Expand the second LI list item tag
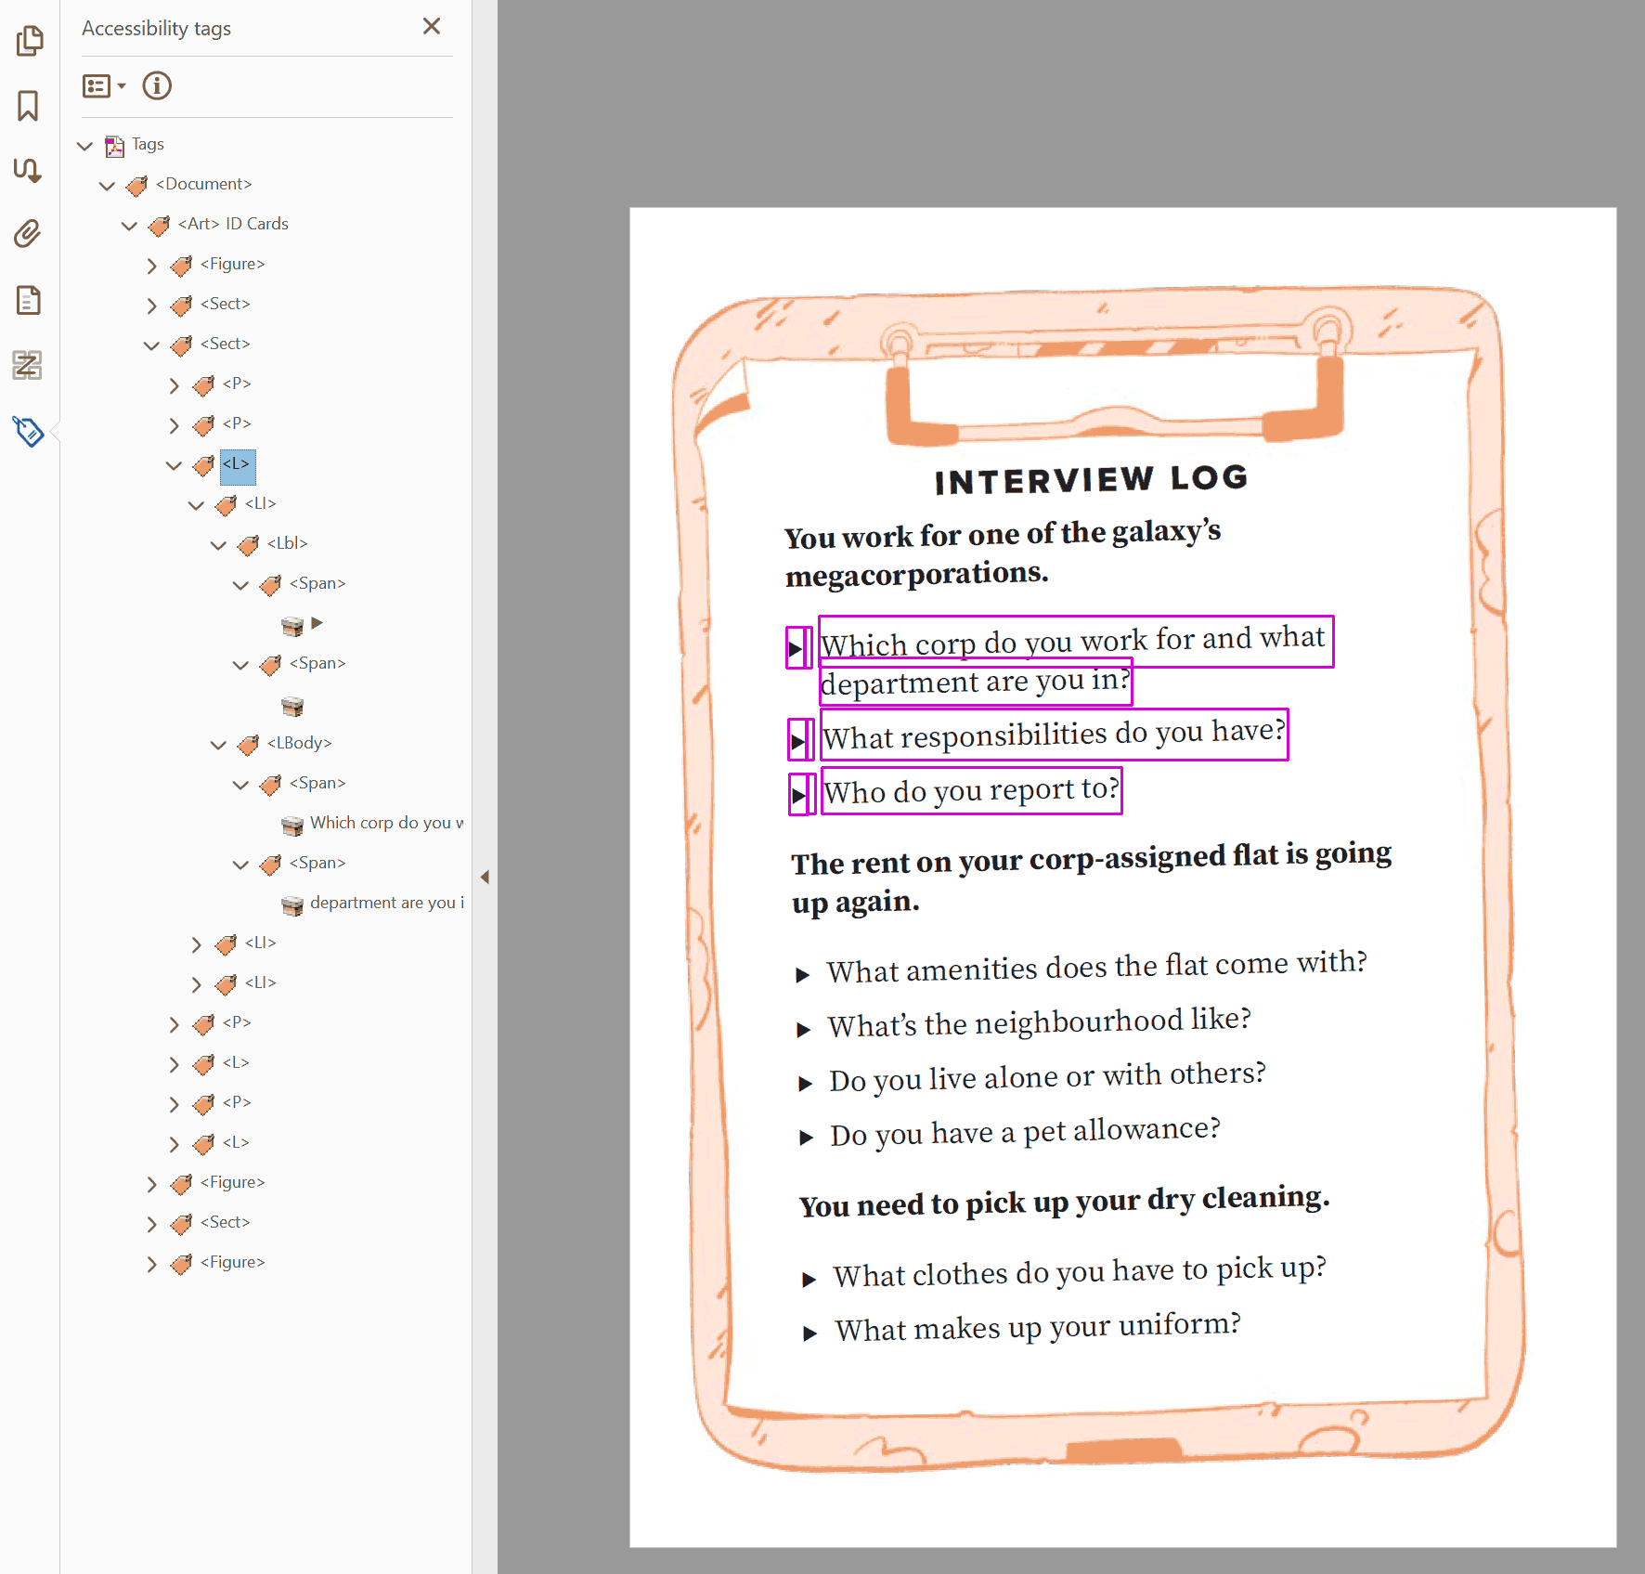Viewport: 1645px width, 1574px height. point(196,943)
